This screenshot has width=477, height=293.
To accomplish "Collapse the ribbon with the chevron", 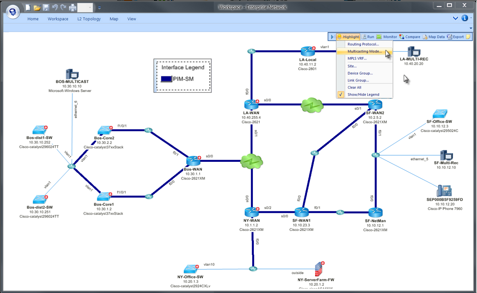I will [x=455, y=18].
